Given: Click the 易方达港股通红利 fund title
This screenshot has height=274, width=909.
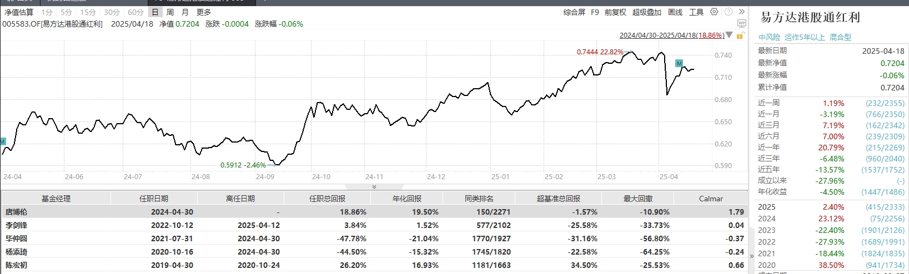Looking at the screenshot, I should coord(810,17).
